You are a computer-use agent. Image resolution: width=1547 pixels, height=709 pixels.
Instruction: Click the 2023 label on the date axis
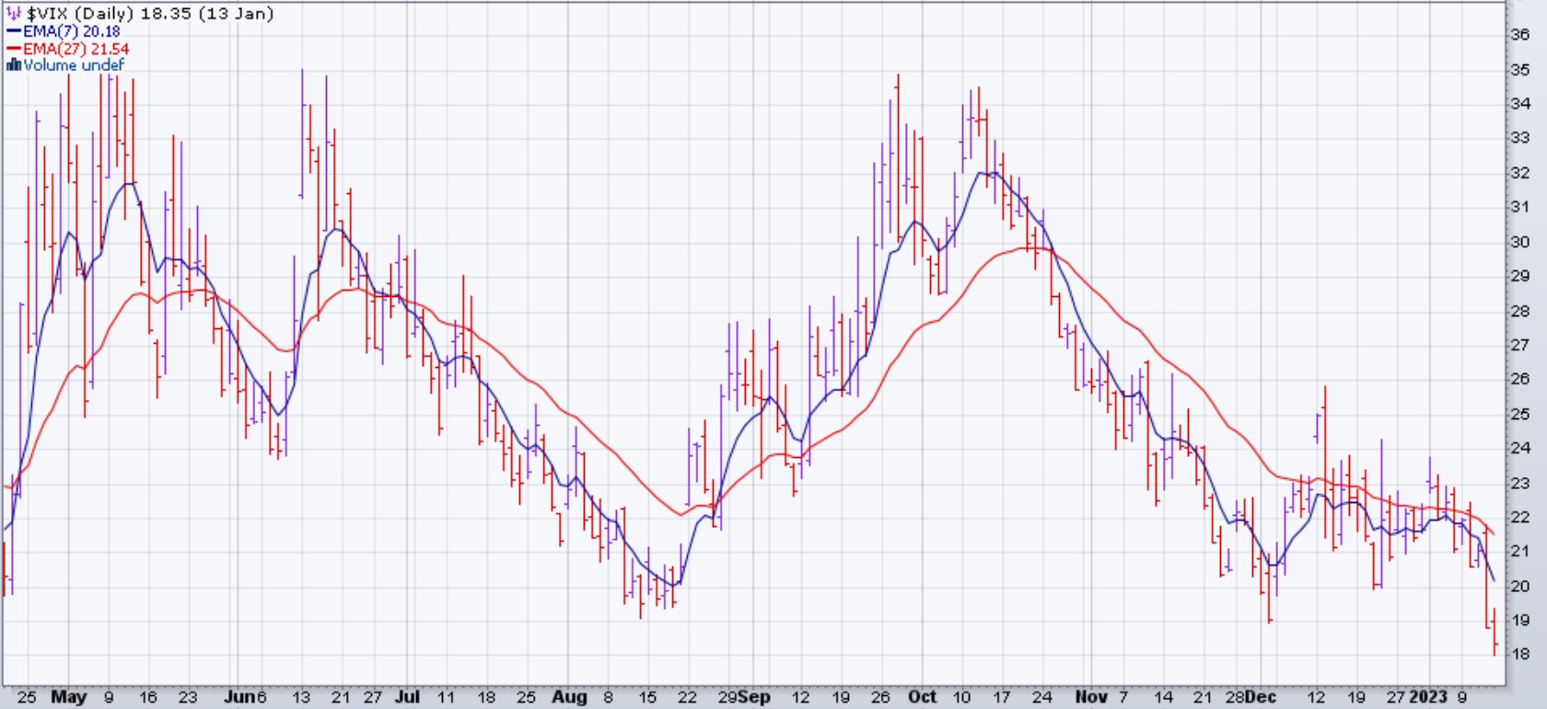[1429, 697]
